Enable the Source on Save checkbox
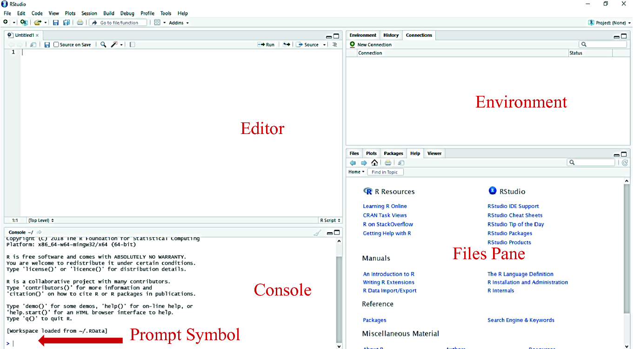 (x=56, y=45)
